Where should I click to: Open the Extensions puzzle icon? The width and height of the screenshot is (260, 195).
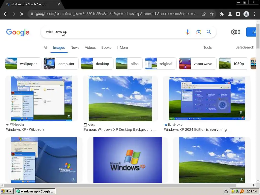pos(222,14)
